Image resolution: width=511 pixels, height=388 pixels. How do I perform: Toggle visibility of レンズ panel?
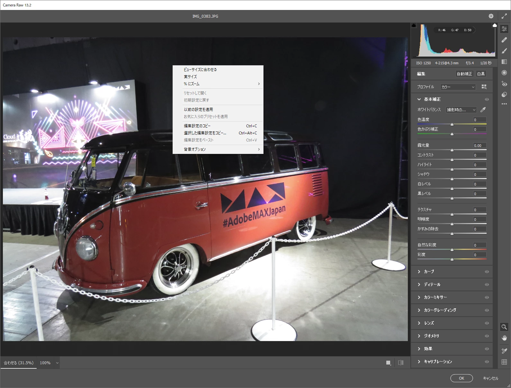pyautogui.click(x=487, y=323)
